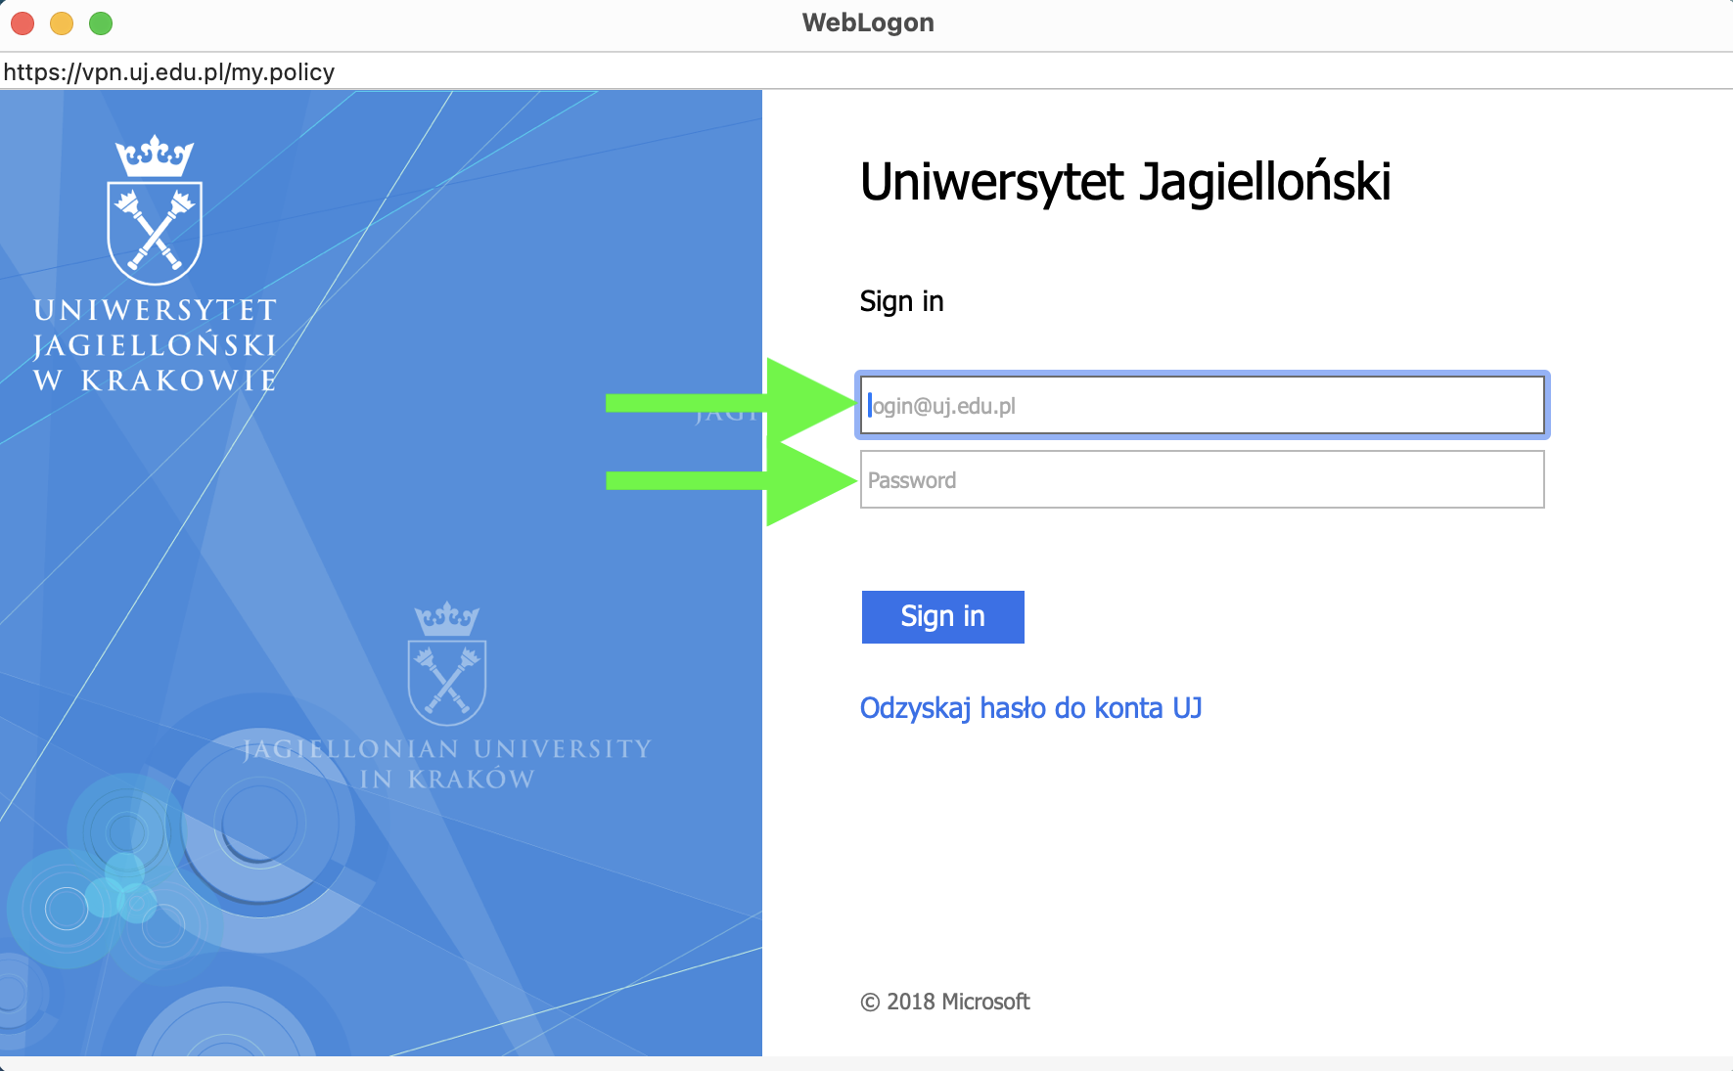The width and height of the screenshot is (1733, 1071).
Task: Focus the Password input field
Action: click(x=1202, y=479)
